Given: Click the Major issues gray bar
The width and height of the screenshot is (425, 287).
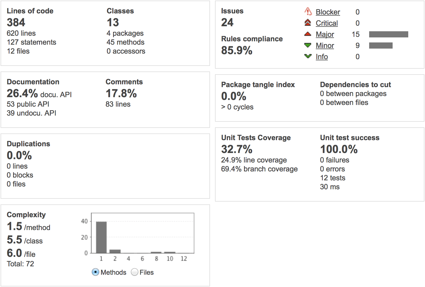Looking at the screenshot, I should click(x=388, y=34).
